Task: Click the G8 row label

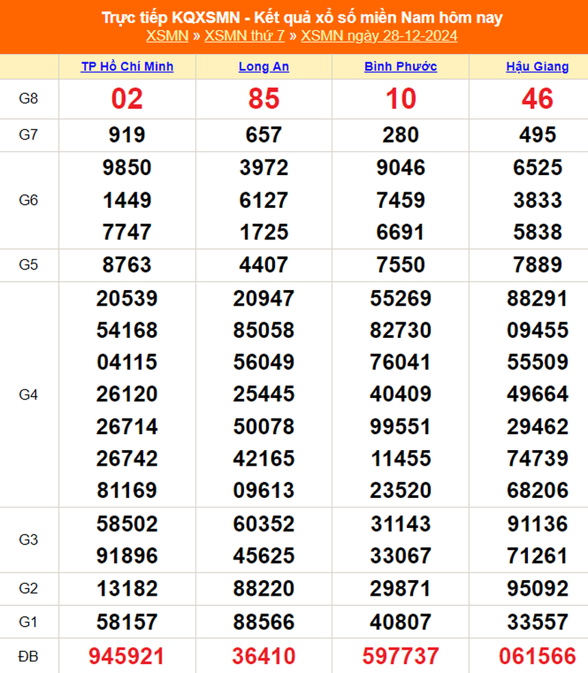Action: (x=29, y=98)
